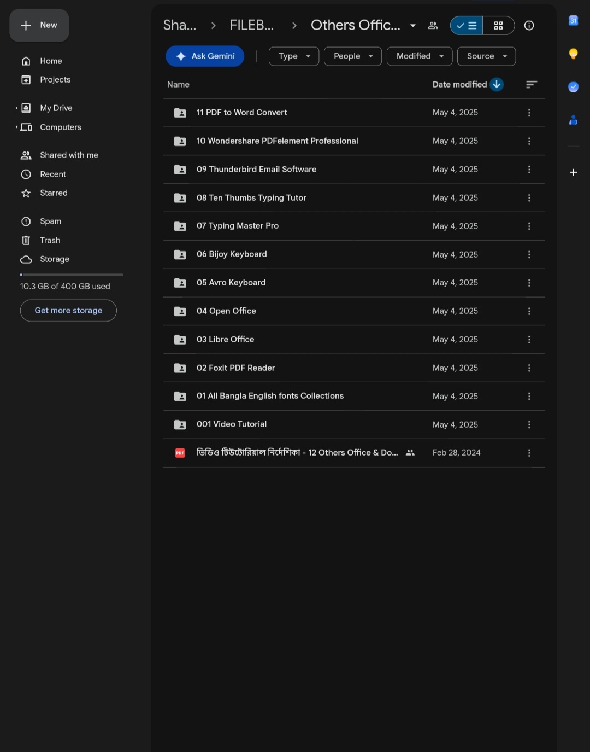
Task: Open more actions for 06 Bijoy Keyboard
Action: [529, 254]
